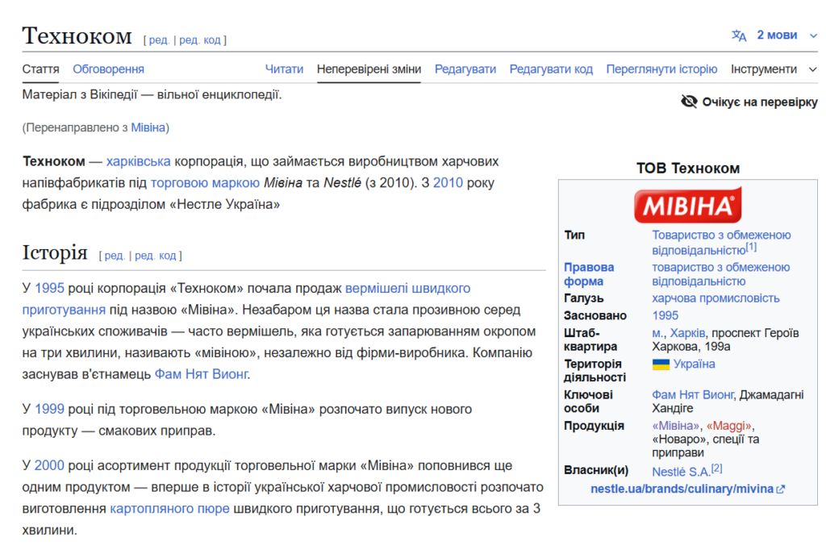Expand the Інструменти tools menu
826x554 pixels.
point(774,69)
